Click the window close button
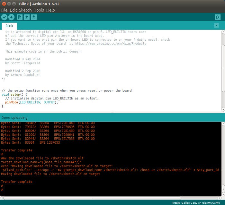 point(4,4)
